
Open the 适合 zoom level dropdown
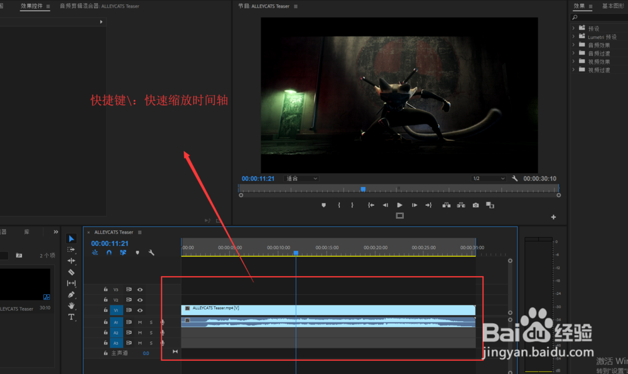point(301,178)
